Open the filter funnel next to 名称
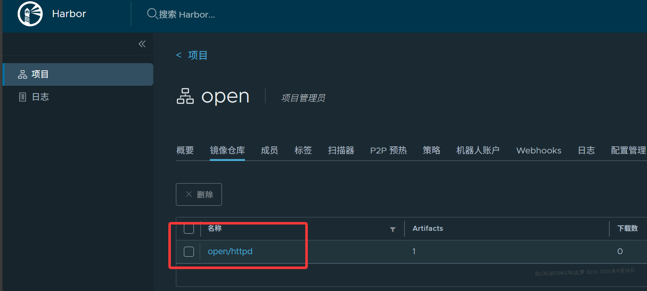Viewport: 647px width, 291px height. point(392,229)
